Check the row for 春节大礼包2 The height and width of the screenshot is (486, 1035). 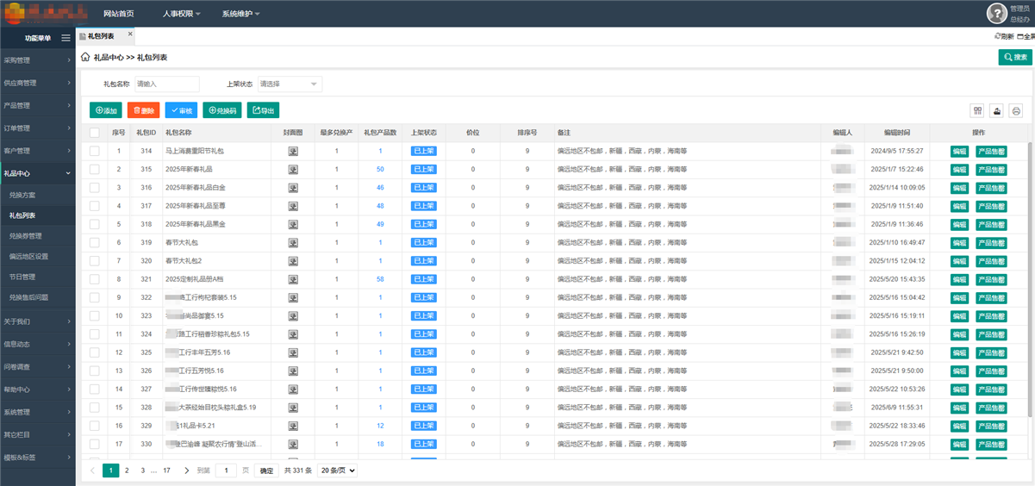tap(95, 260)
